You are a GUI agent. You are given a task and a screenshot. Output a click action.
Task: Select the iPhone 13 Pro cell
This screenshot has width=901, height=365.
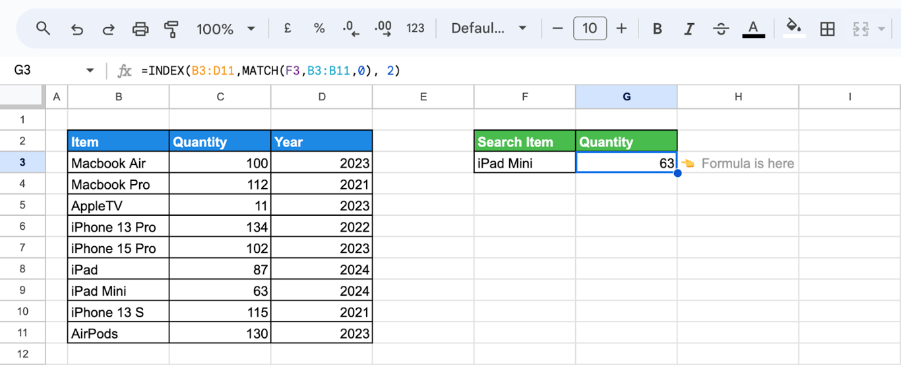(x=118, y=226)
